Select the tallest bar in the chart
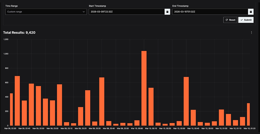260x134 pixels. [144, 88]
